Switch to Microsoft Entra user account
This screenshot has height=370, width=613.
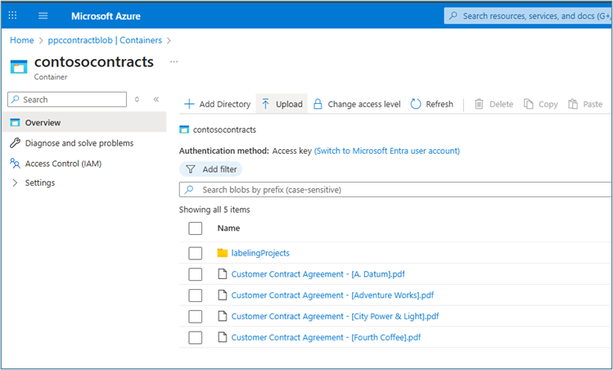(387, 151)
